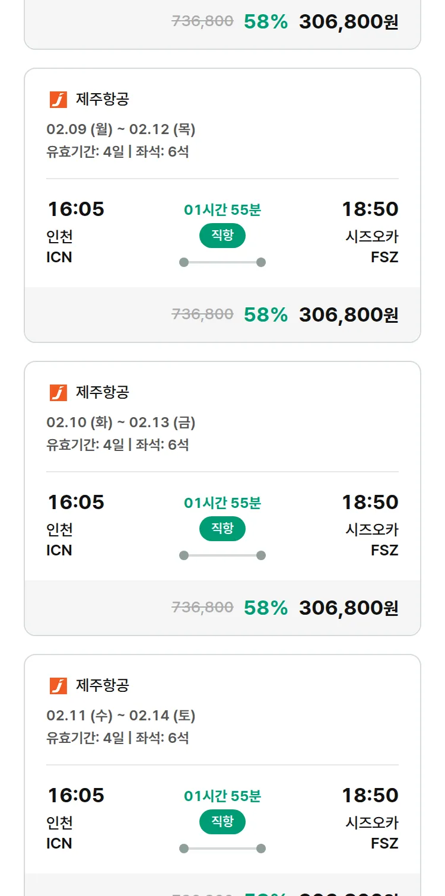
Task: Open 02.11 (수) ~ 02.14 (토) date text
Action: pyautogui.click(x=121, y=716)
